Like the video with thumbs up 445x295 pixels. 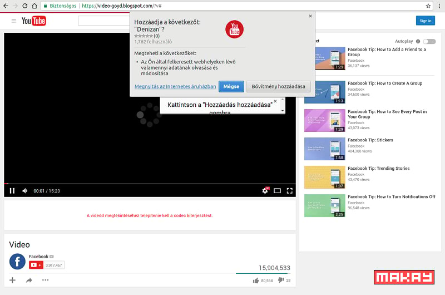256,281
